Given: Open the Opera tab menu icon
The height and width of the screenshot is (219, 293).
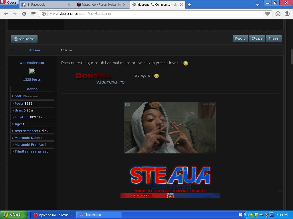Looking at the screenshot, I should 257,5.
